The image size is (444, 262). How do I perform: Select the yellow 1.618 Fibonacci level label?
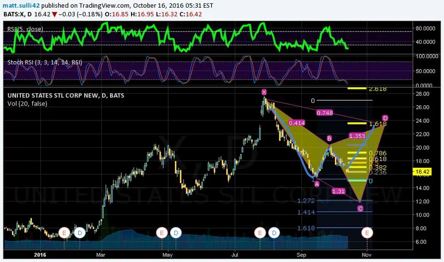coord(377,123)
